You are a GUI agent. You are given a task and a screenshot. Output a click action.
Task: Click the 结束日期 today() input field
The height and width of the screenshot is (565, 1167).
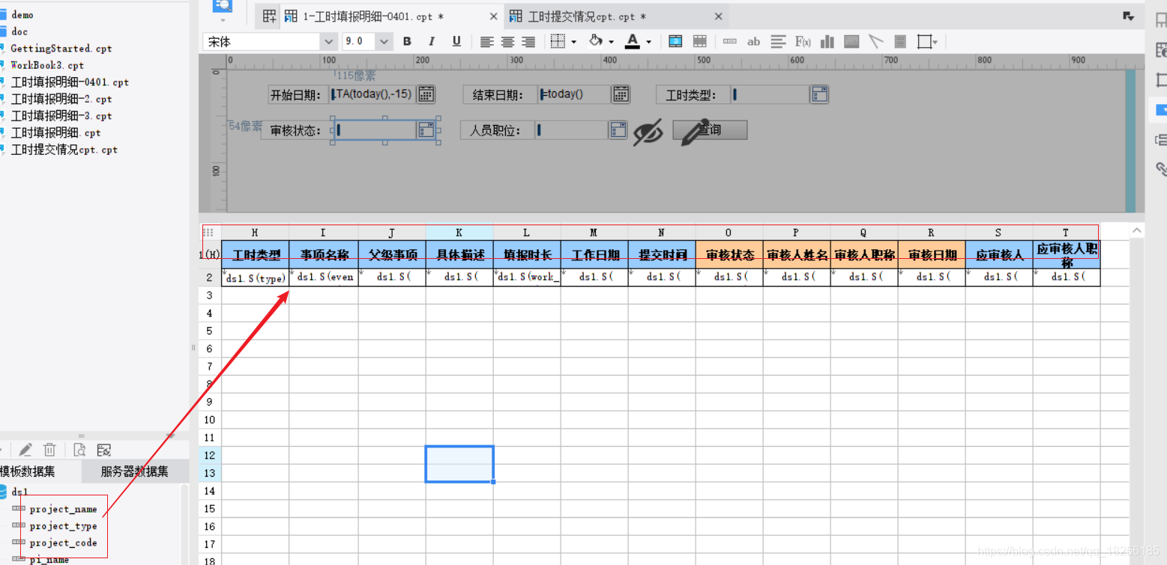point(574,94)
